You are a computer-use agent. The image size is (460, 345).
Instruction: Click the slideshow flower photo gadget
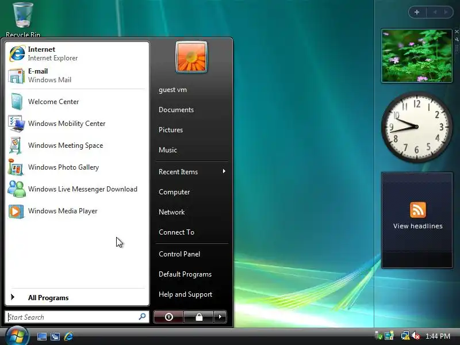pos(416,56)
